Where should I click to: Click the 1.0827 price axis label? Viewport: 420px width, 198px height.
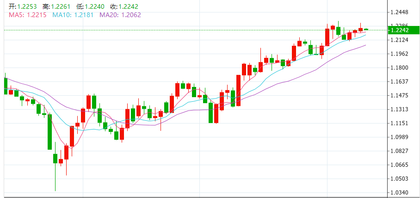(x=400, y=151)
